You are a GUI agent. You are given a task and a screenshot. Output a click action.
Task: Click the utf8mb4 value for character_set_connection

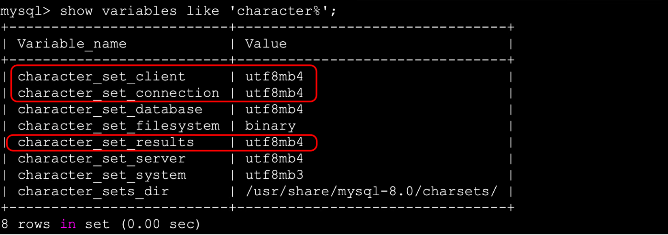pos(274,93)
